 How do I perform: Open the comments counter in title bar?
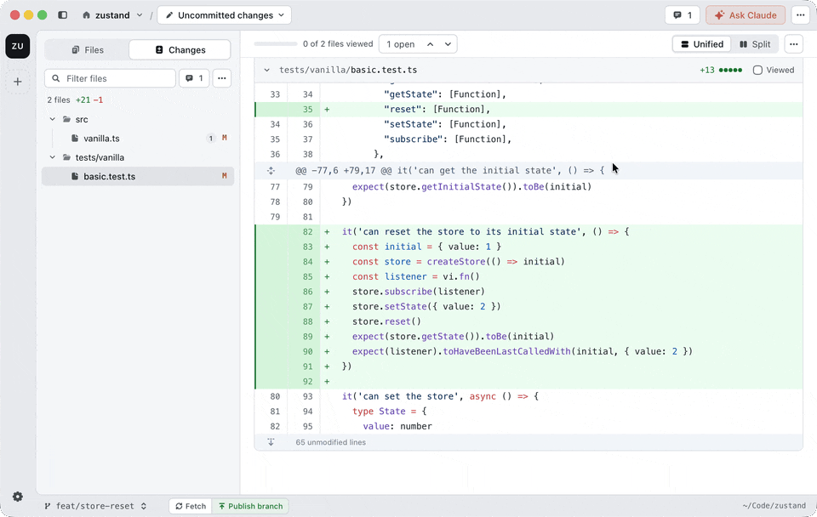[x=682, y=15]
